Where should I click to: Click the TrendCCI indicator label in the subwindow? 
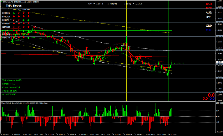(x=24, y=103)
